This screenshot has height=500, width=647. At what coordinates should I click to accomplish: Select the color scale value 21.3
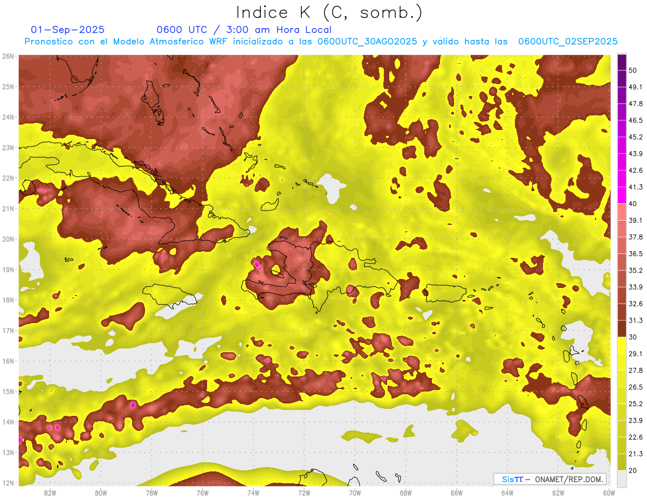636,454
